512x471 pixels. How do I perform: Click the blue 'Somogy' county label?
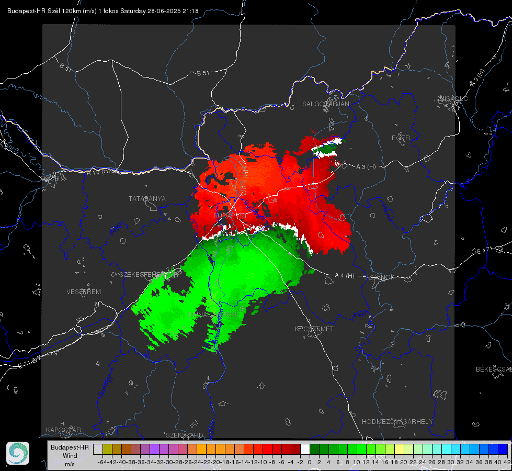pyautogui.click(x=105, y=386)
